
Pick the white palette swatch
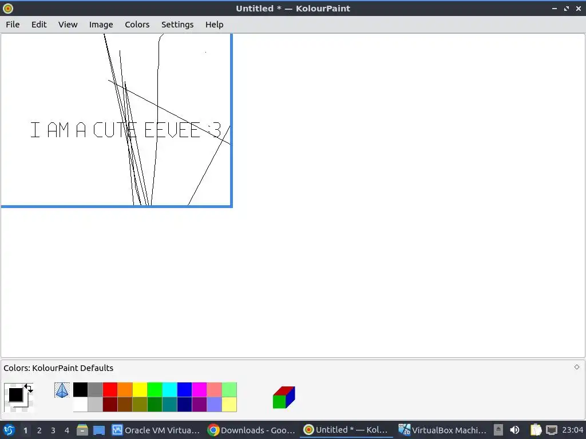point(80,404)
